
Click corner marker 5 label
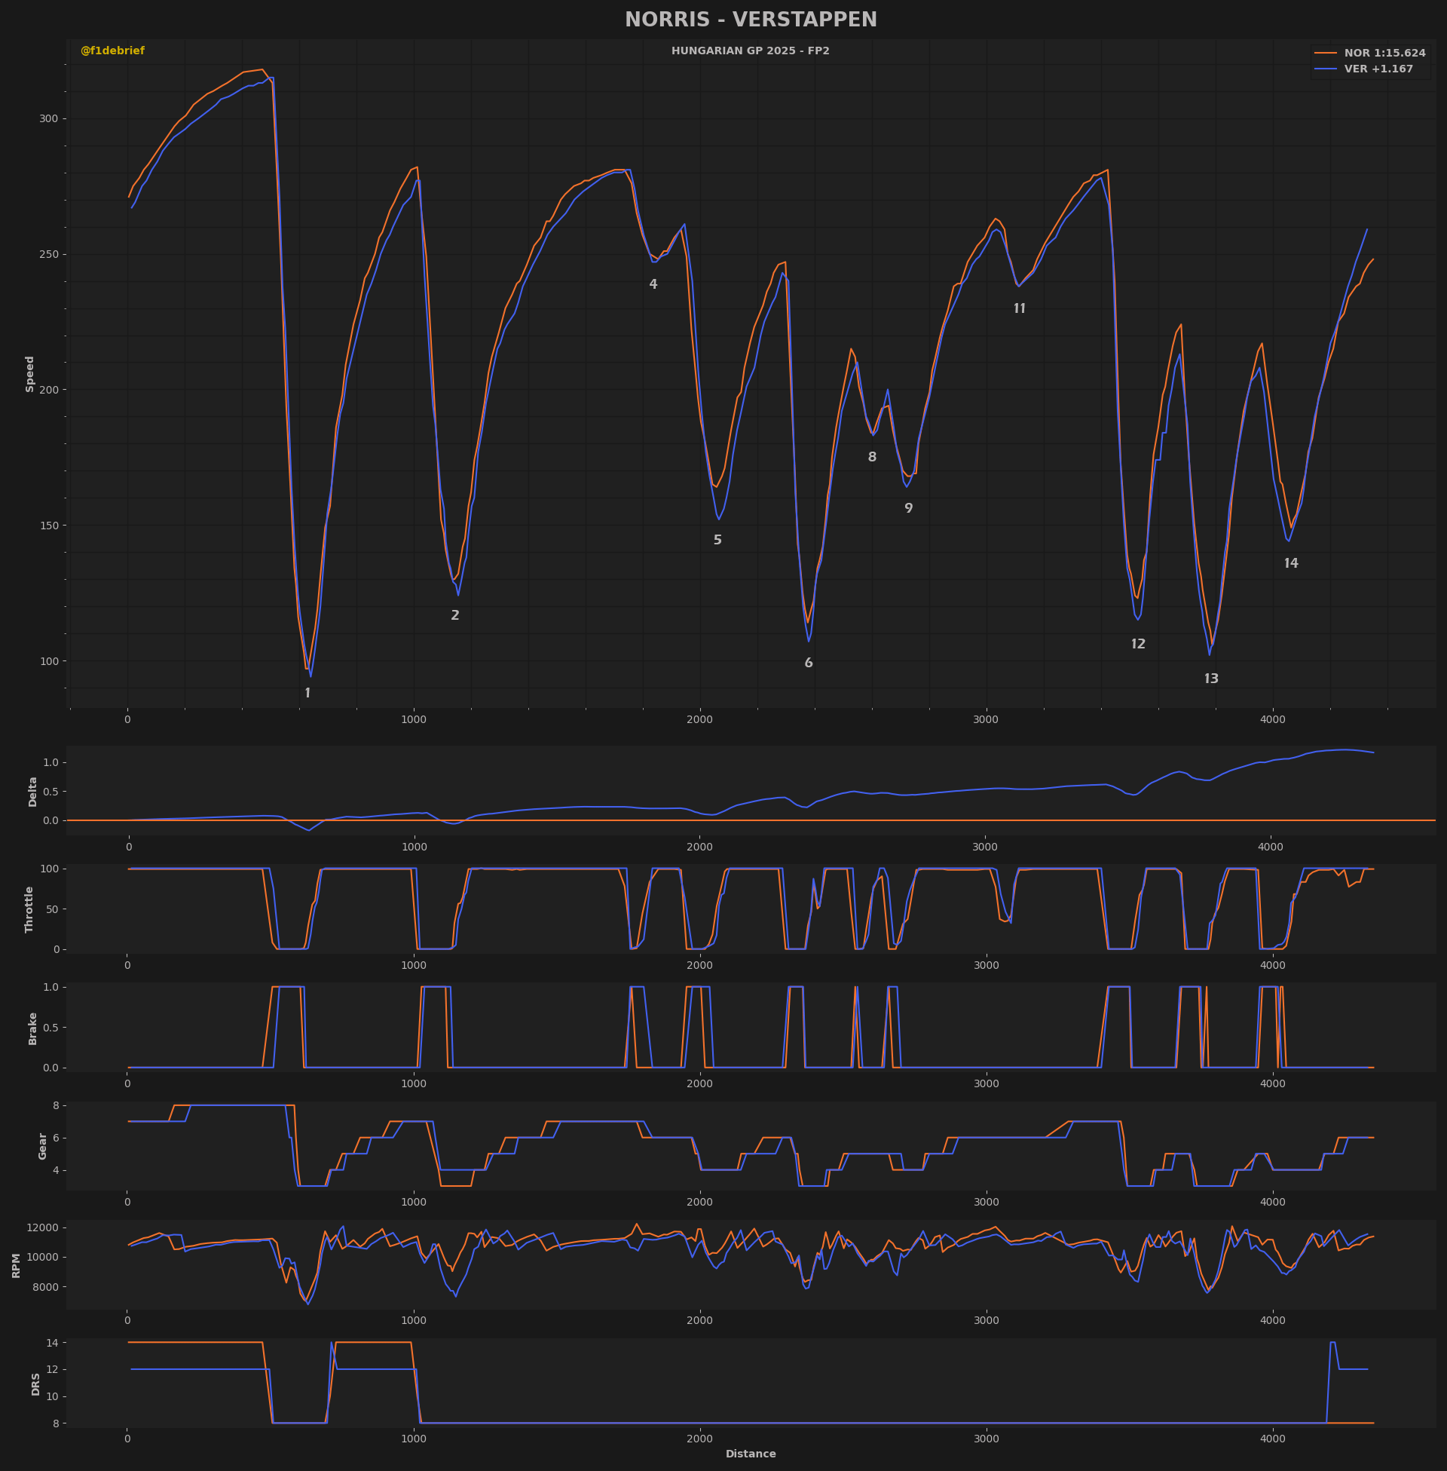(717, 540)
